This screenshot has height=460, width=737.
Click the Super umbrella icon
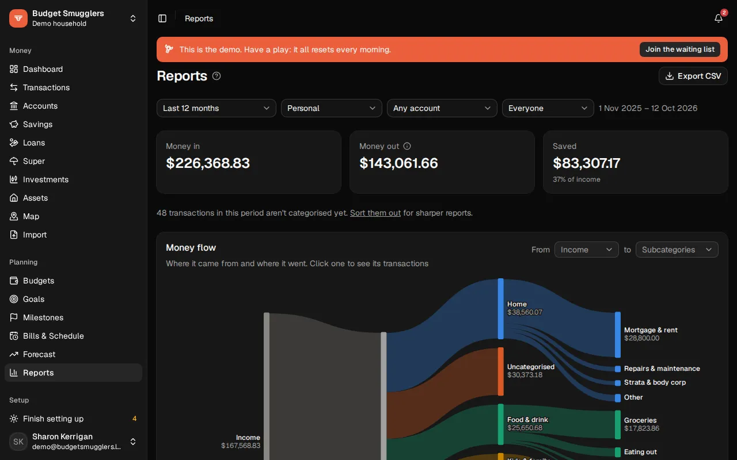pos(14,161)
